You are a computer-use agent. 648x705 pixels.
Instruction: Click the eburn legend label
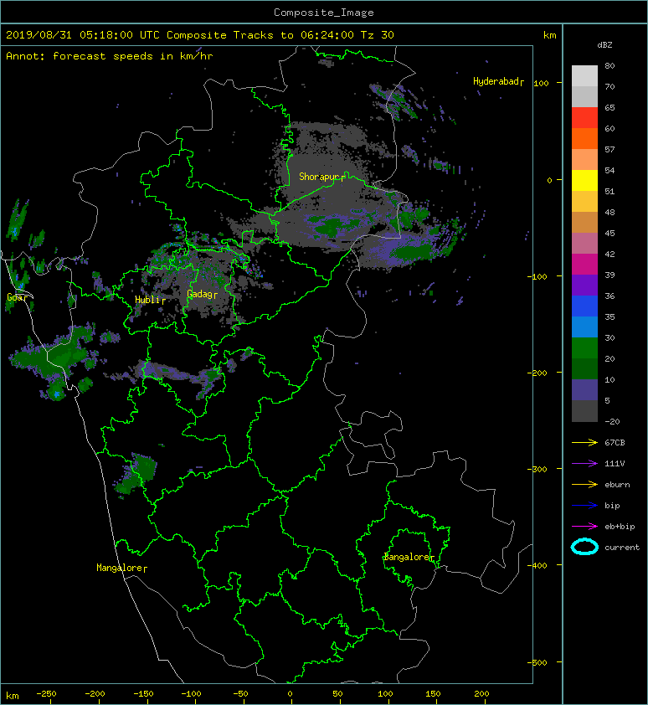pyautogui.click(x=617, y=485)
